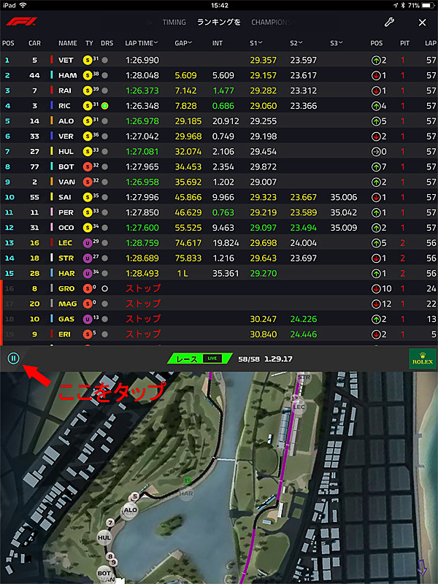Screen dimensions: 438x584
Task: Tap HAR's purple tyre icon
Action: click(88, 273)
